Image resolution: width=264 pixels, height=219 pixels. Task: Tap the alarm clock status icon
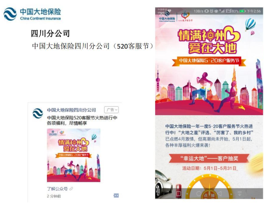pos(212,11)
